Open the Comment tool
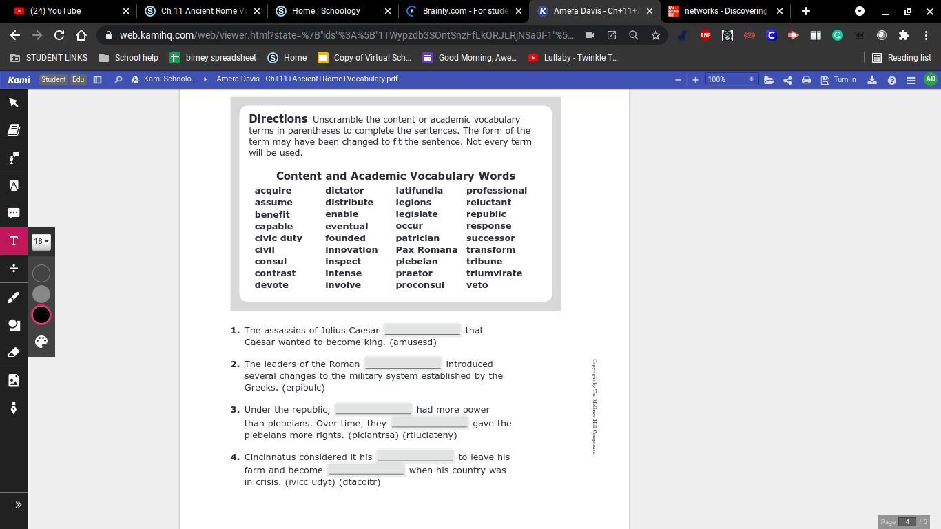 14,214
